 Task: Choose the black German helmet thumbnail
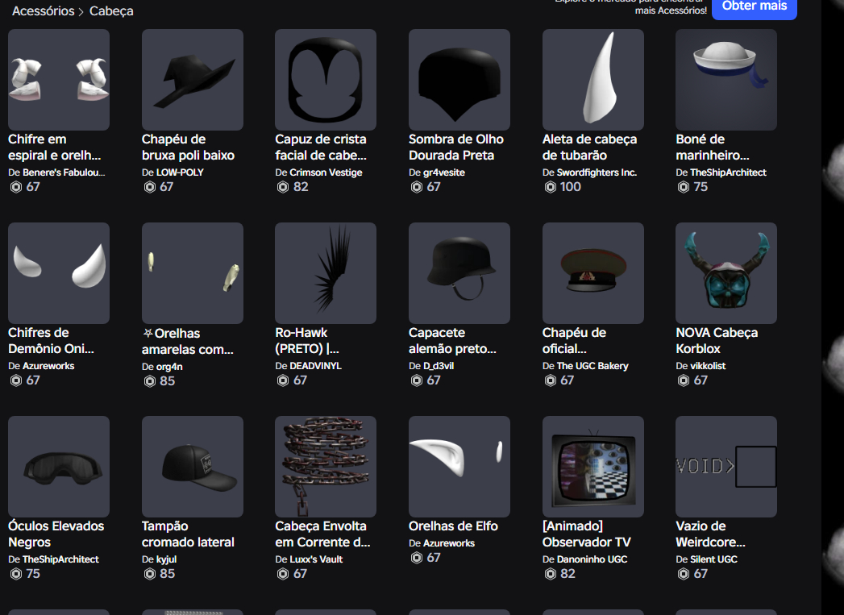[x=459, y=273]
